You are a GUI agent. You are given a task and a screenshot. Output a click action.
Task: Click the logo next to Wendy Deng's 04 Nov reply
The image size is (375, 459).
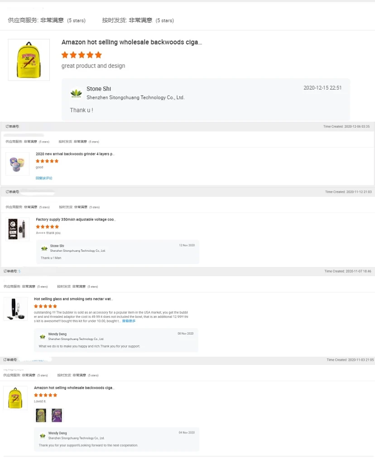[43, 435]
